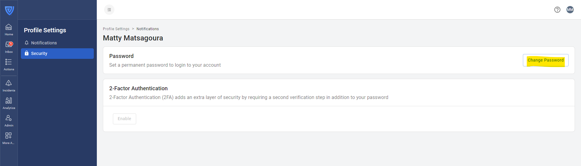Open the MM user avatar menu
The height and width of the screenshot is (166, 581).
[x=570, y=10]
